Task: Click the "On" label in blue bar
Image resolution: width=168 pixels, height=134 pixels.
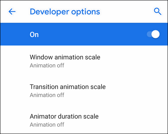Action: (34, 35)
